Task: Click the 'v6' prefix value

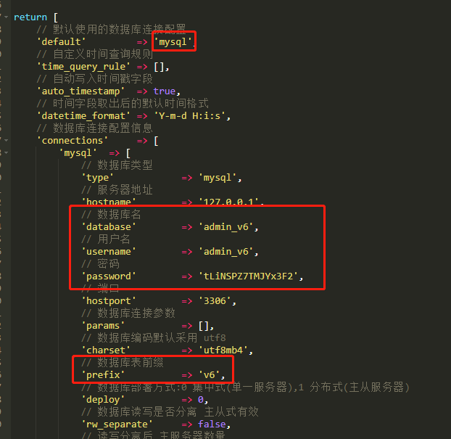Action: (210, 375)
